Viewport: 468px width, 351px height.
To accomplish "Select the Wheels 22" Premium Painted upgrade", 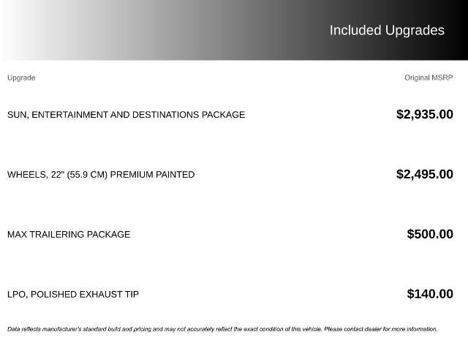I will (x=101, y=175).
